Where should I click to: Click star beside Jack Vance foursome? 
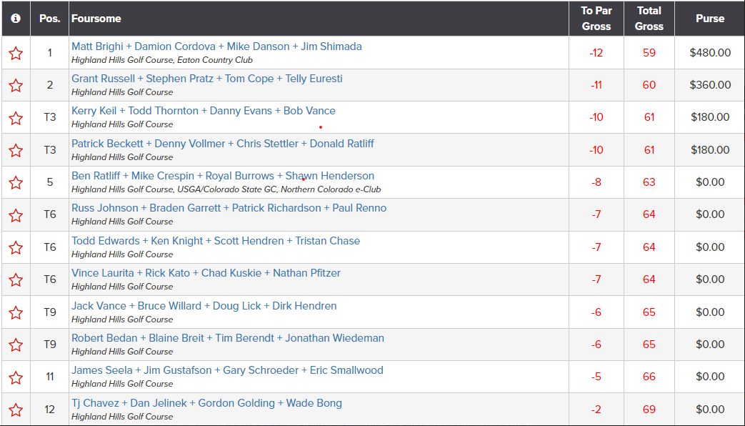coord(16,312)
